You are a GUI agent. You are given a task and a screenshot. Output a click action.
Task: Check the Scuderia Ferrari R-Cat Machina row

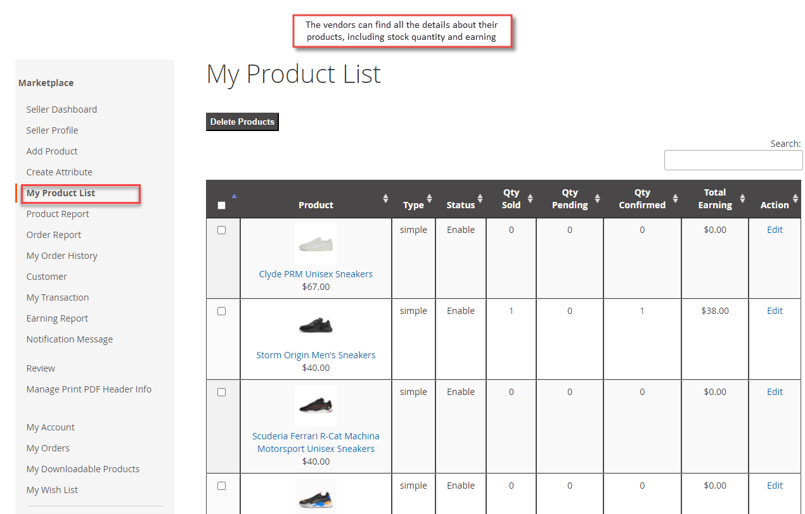tap(221, 392)
